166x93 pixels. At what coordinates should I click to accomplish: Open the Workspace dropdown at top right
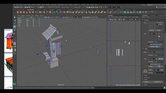pos(155,5)
